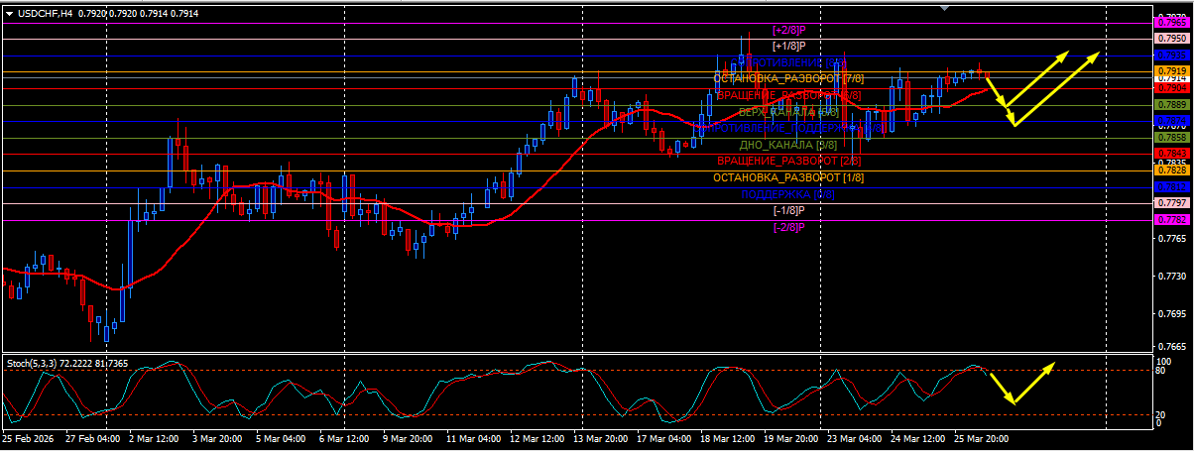Click the 0.7695 price scale value
Image resolution: width=1194 pixels, height=452 pixels.
pos(1172,314)
